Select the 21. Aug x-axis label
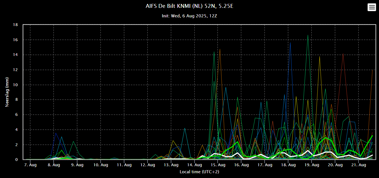 pos(359,165)
